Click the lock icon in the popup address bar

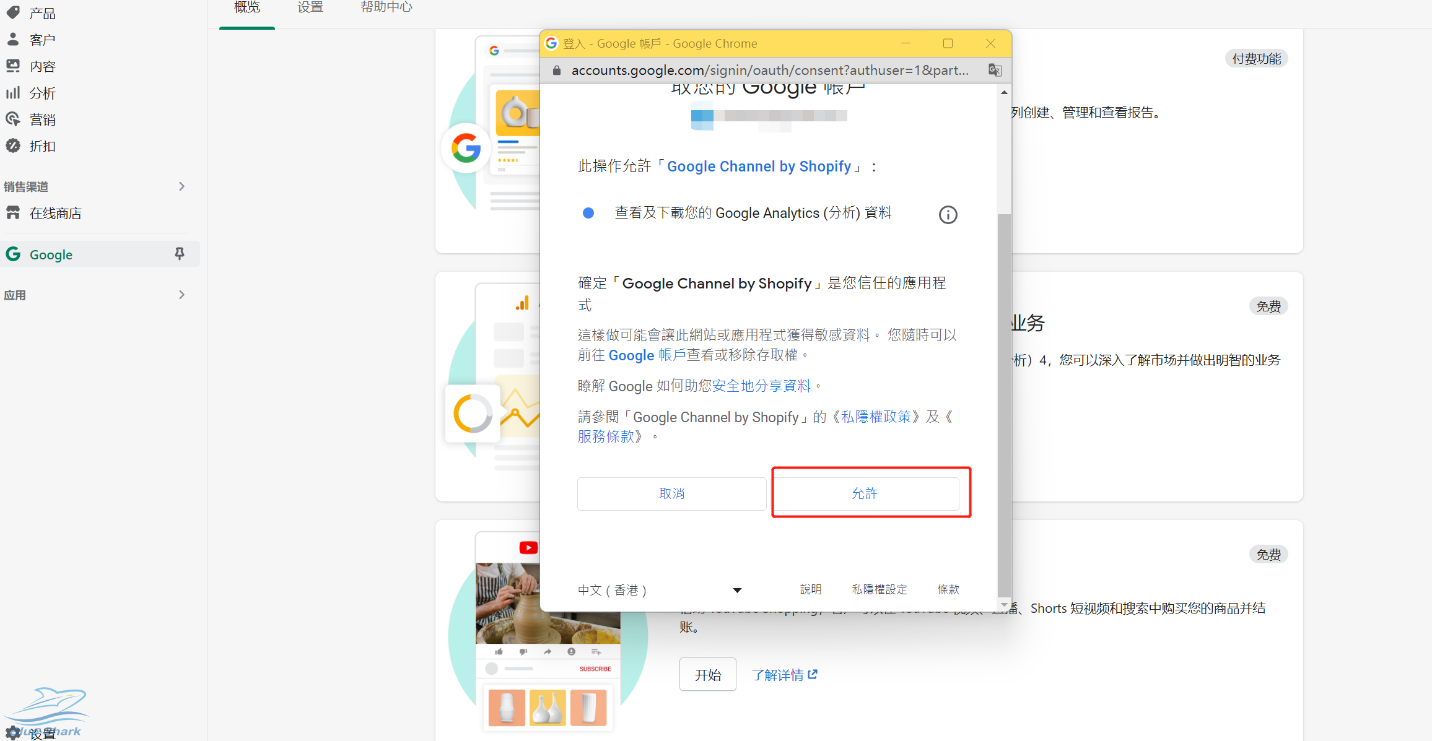pyautogui.click(x=556, y=70)
